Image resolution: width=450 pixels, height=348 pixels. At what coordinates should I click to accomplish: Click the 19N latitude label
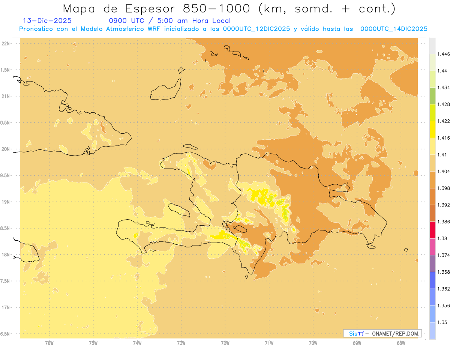(6, 202)
